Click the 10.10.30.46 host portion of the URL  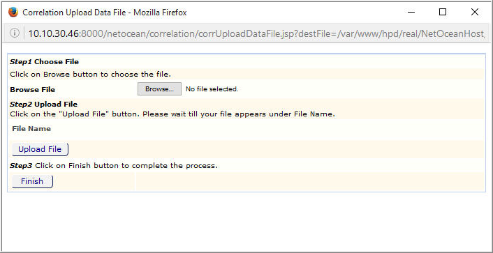[53, 33]
